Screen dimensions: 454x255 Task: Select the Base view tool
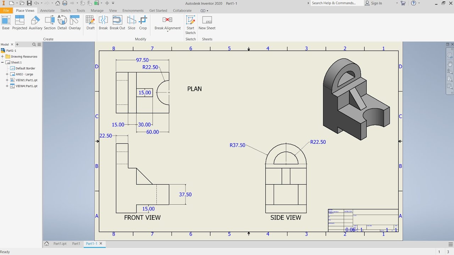[x=6, y=23]
